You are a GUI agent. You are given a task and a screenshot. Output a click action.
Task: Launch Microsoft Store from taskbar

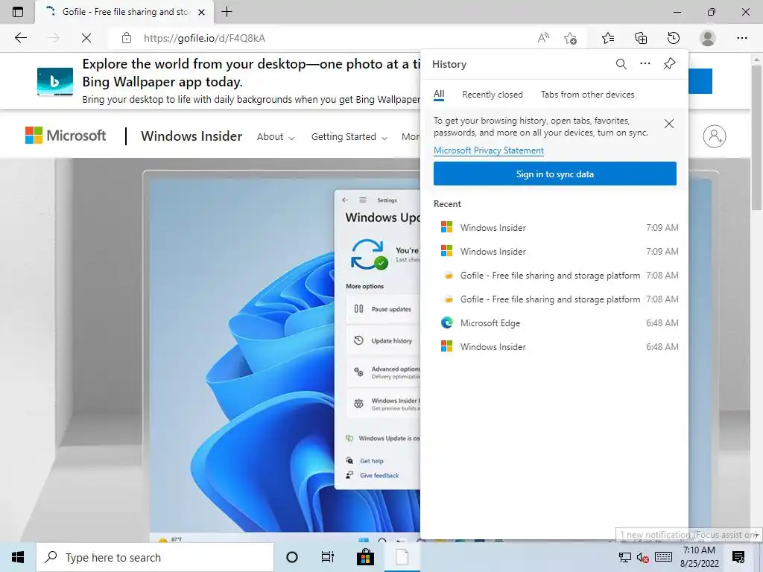(x=365, y=557)
